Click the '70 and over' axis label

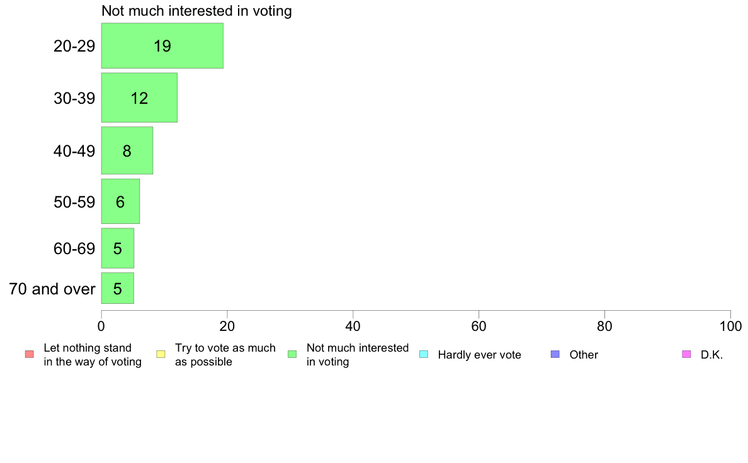52,289
